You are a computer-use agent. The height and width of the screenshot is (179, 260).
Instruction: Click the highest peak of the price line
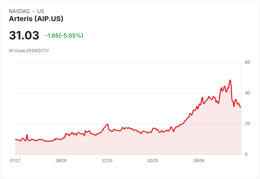click(230, 80)
